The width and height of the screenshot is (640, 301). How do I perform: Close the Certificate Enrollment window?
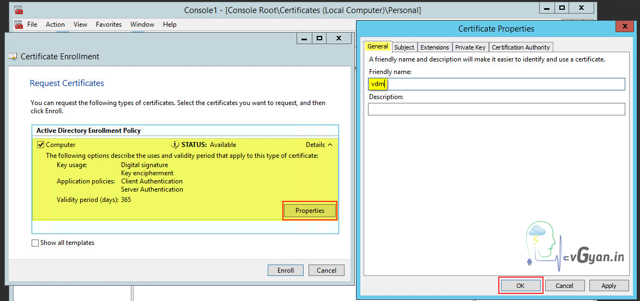click(339, 38)
